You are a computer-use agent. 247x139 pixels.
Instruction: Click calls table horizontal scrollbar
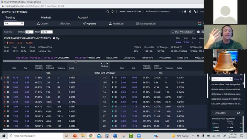[41, 129]
